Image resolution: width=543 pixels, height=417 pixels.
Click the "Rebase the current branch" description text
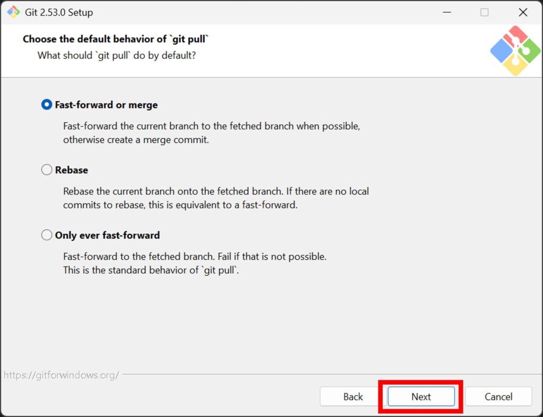tap(216, 191)
